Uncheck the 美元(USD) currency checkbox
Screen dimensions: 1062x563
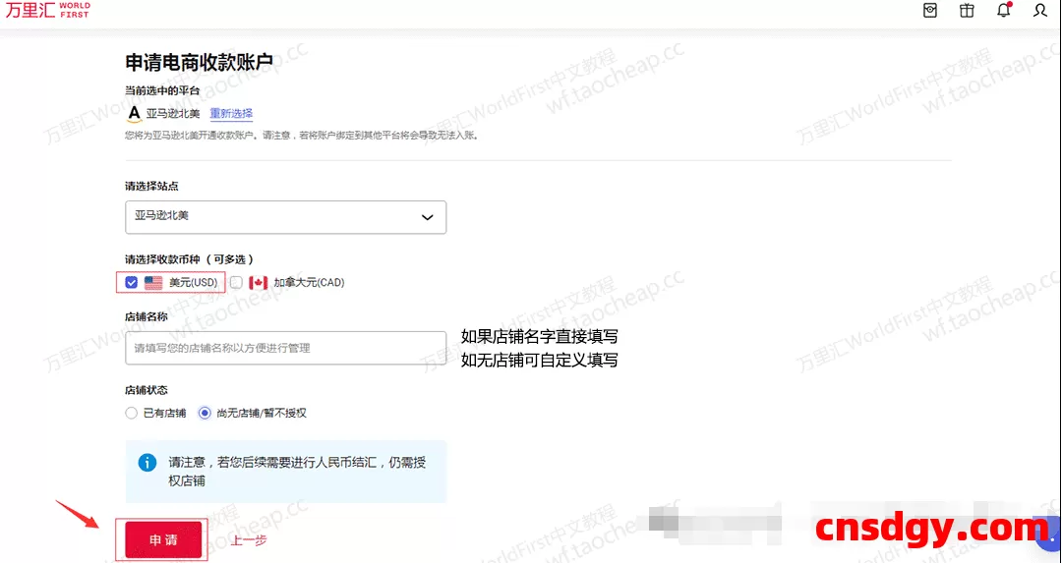click(x=132, y=283)
